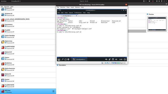The height and width of the screenshot is (94, 168).
Task: Open the file manager icon in MX panel
Action: point(65,60)
